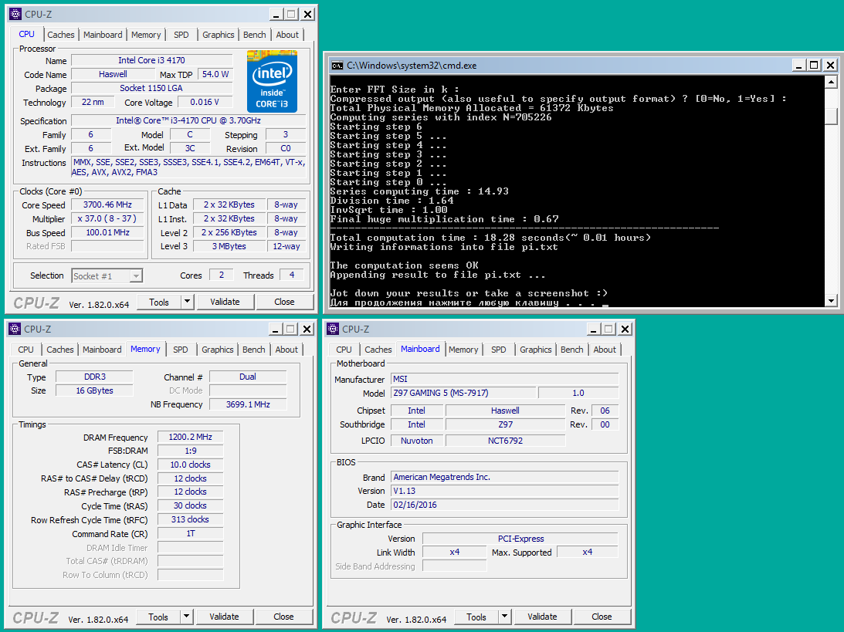
Task: Maximize the cmd.exe window
Action: pos(815,66)
